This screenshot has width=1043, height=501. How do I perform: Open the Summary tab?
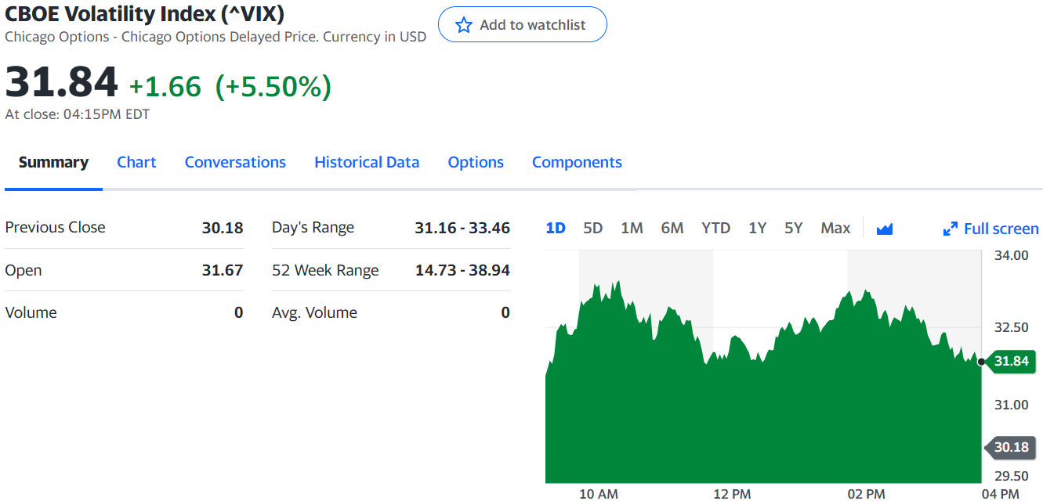click(53, 162)
